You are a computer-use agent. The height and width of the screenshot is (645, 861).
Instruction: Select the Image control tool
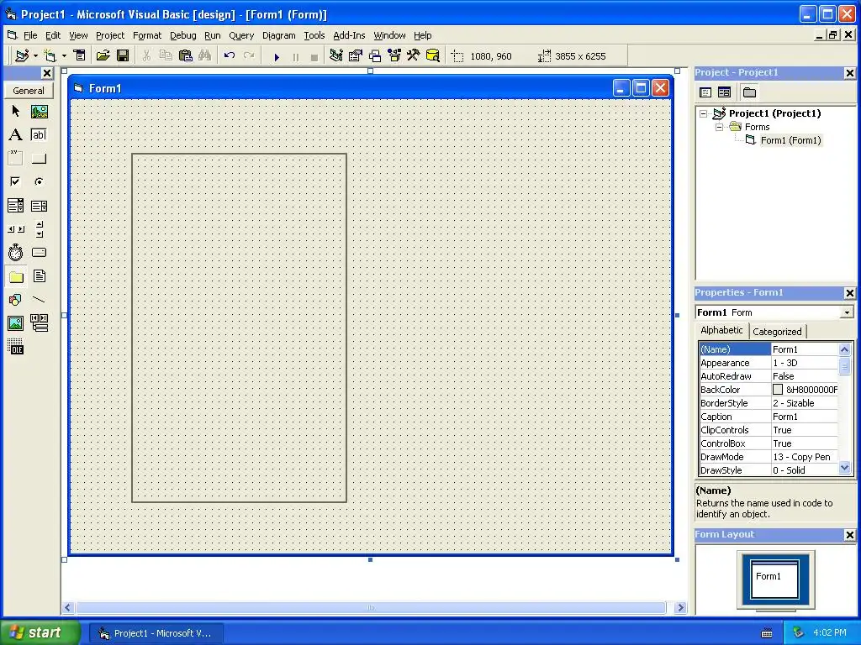click(x=15, y=323)
